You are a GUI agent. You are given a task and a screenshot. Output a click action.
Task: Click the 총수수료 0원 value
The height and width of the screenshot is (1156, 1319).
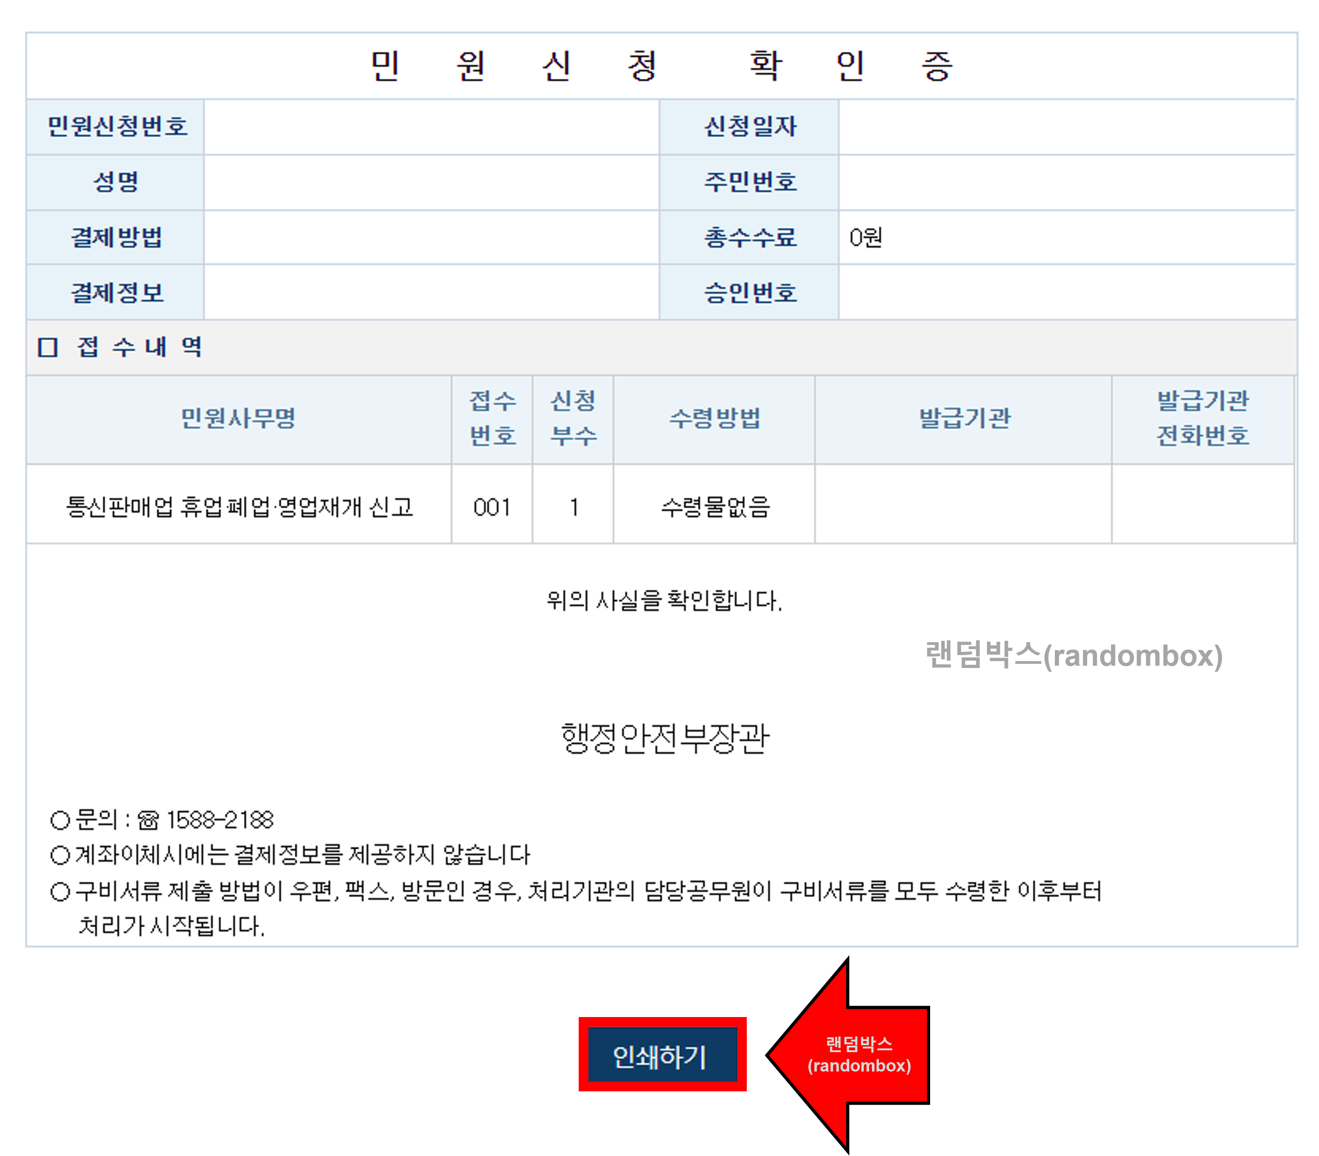coord(866,238)
